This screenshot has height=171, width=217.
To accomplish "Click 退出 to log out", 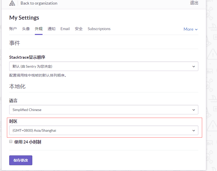I will (194, 3).
